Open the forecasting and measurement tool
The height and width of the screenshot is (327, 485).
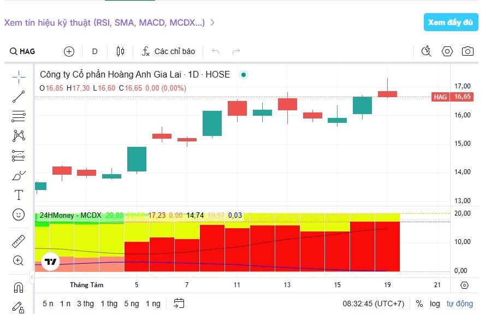(x=19, y=156)
